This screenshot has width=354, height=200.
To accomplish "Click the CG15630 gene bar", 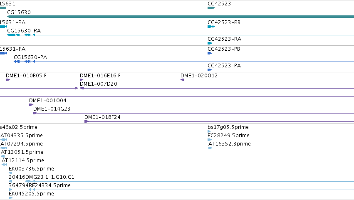I will [x=181, y=17].
